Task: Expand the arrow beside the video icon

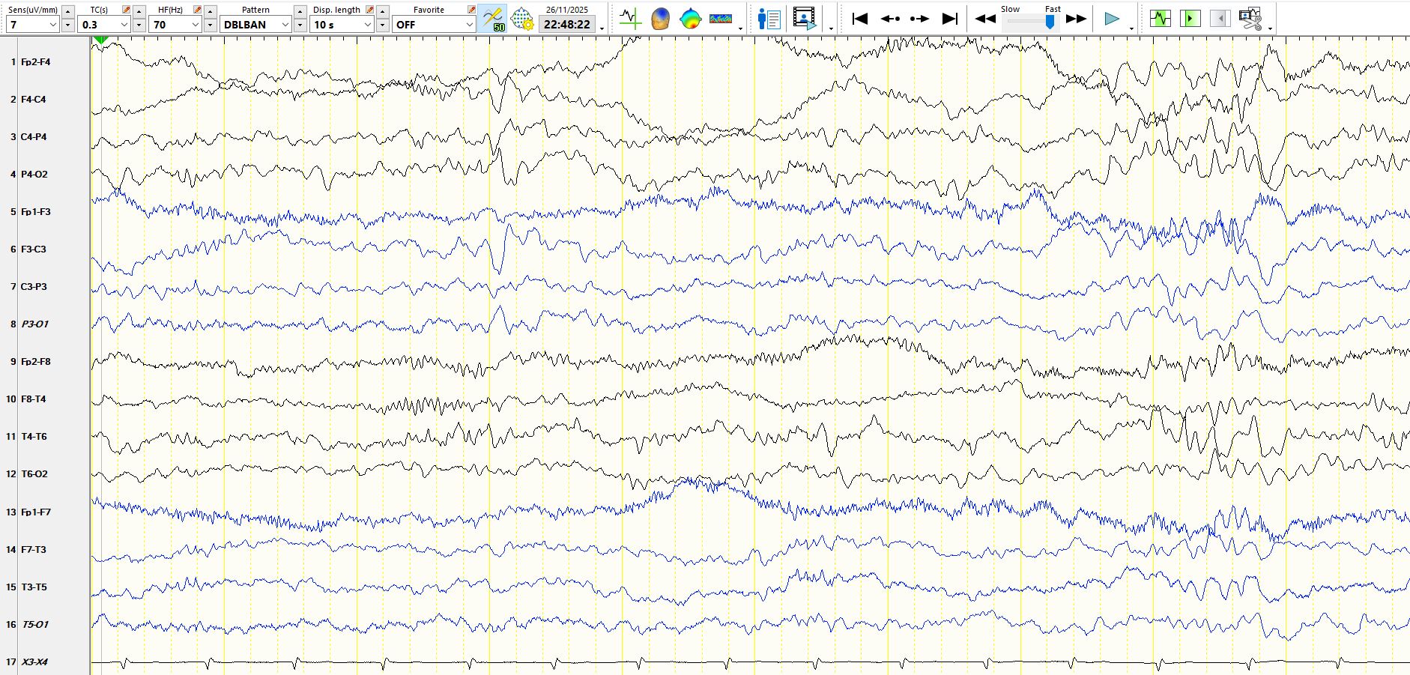Action: click(831, 28)
